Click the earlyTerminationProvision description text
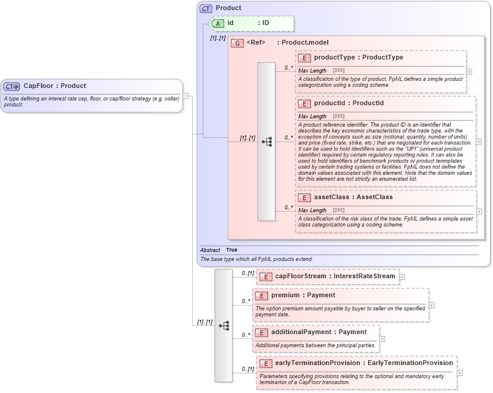This screenshot has width=493, height=393. (x=351, y=379)
